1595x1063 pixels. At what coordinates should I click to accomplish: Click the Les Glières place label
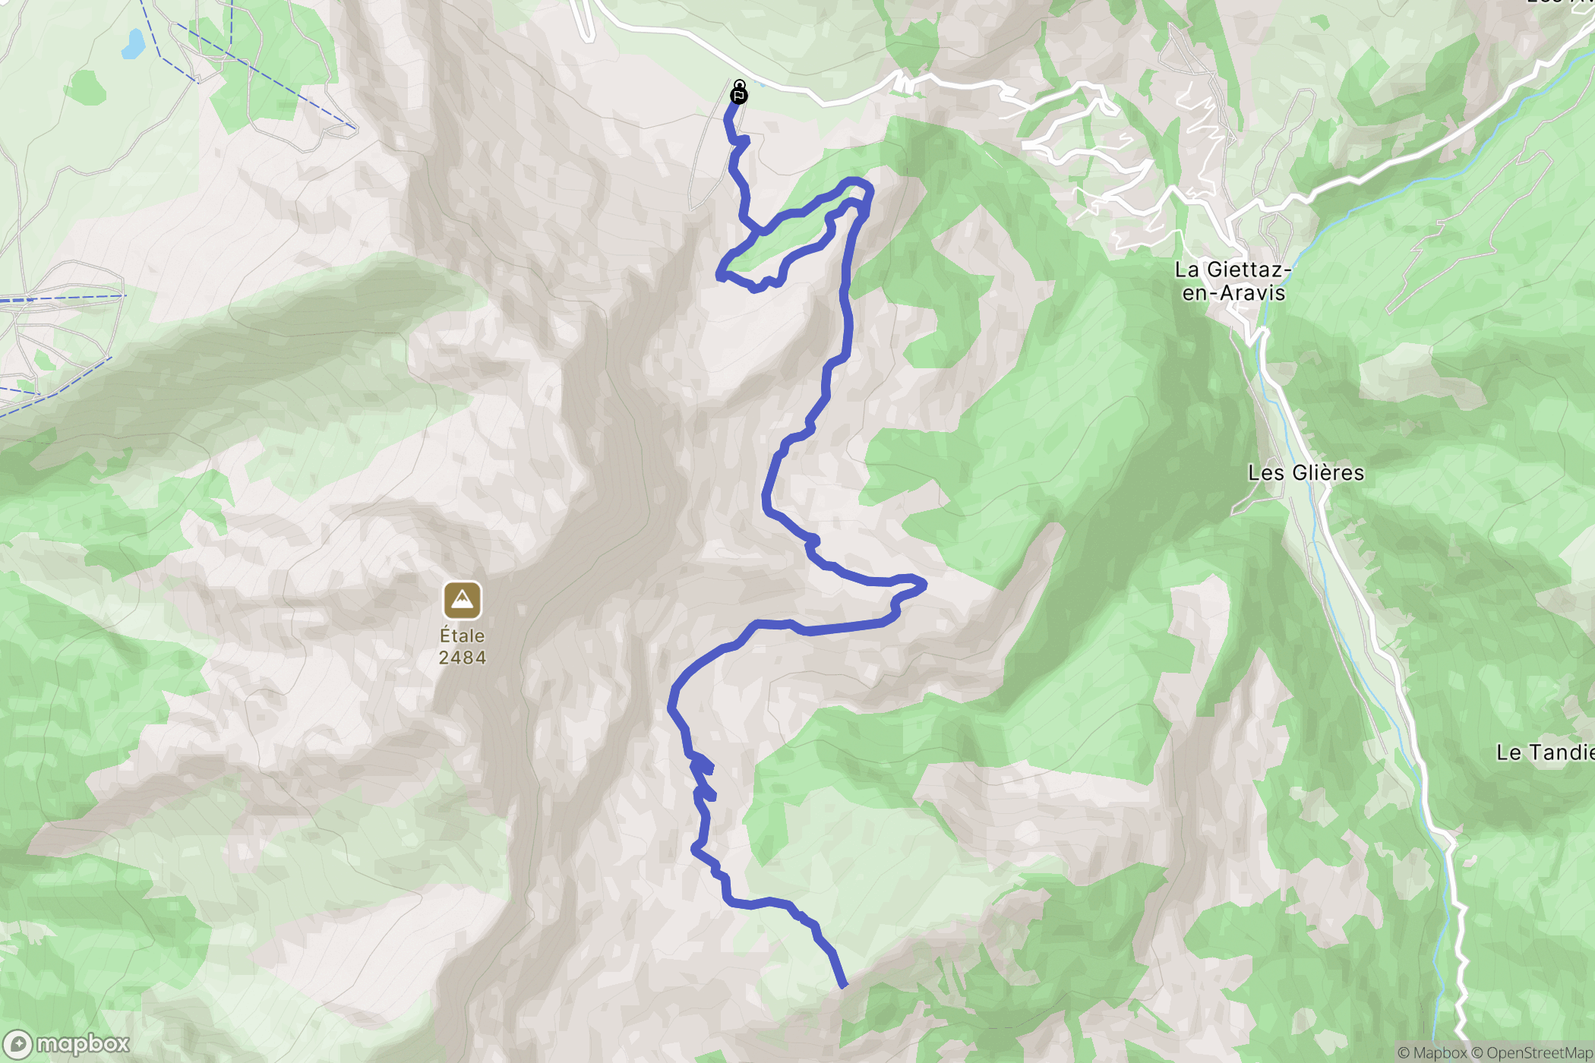[x=1306, y=473]
